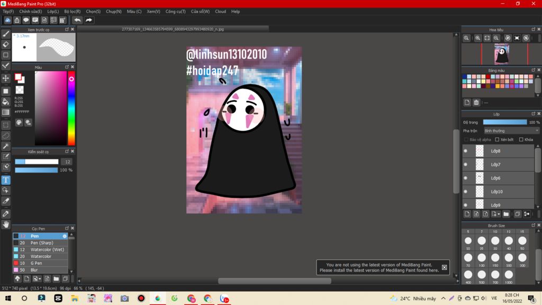Hide layer Lớp8 visibility dot

(x=466, y=151)
